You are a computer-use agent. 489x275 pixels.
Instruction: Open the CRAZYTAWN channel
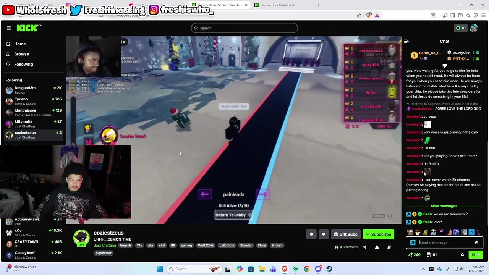(33, 244)
